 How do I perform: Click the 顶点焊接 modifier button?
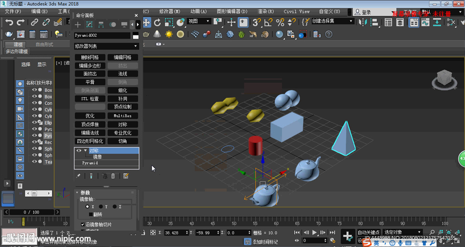click(x=90, y=125)
